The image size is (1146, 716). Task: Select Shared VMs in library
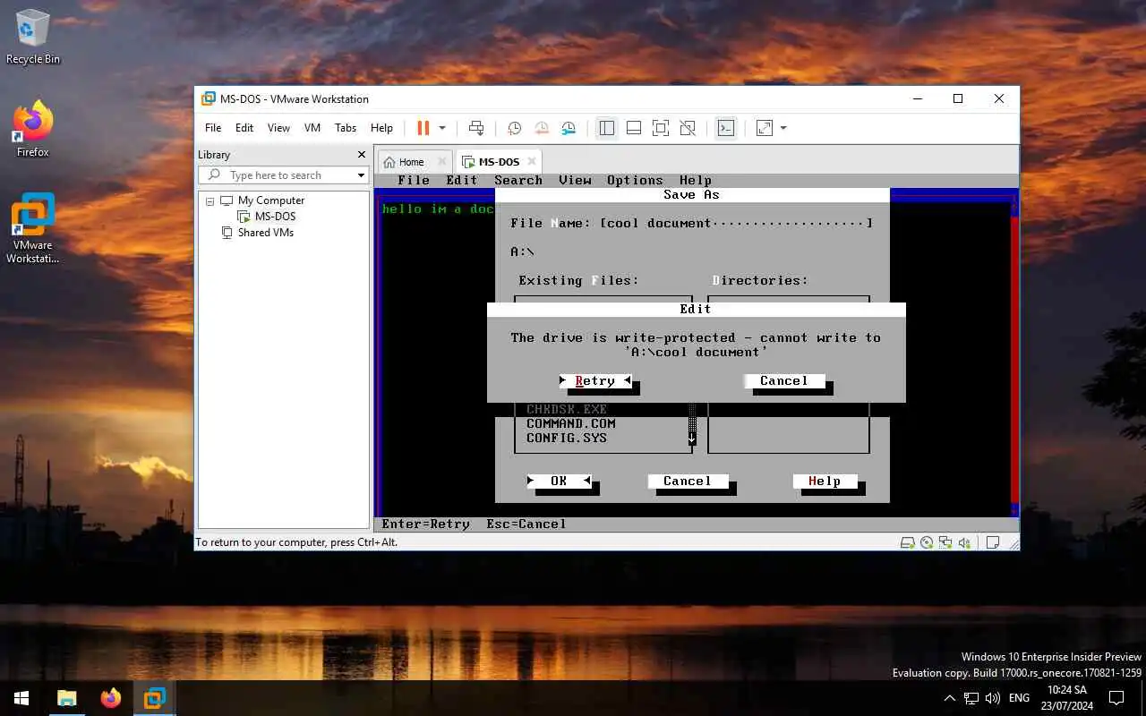point(265,233)
